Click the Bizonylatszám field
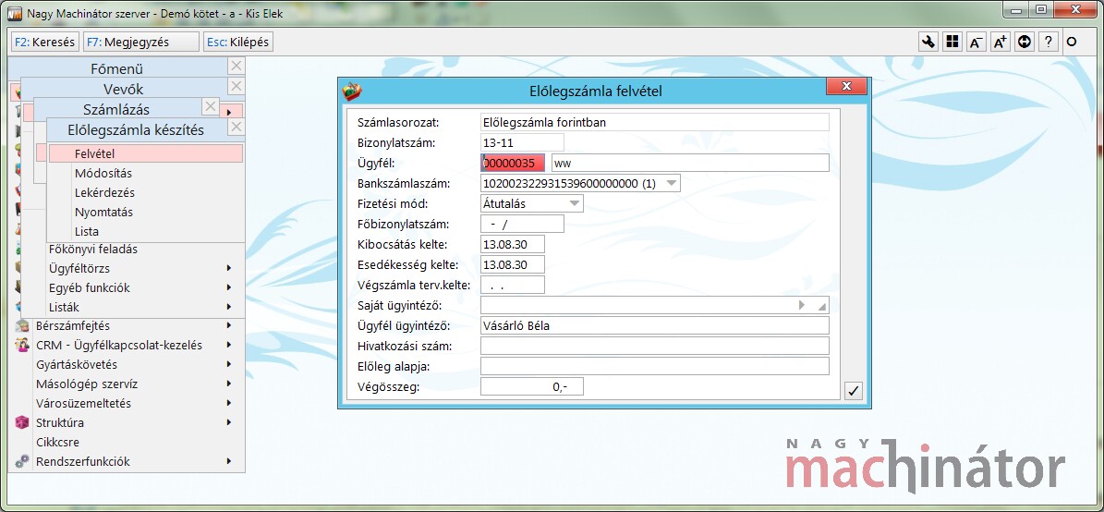Screen dimensions: 1104x512 [x=522, y=143]
